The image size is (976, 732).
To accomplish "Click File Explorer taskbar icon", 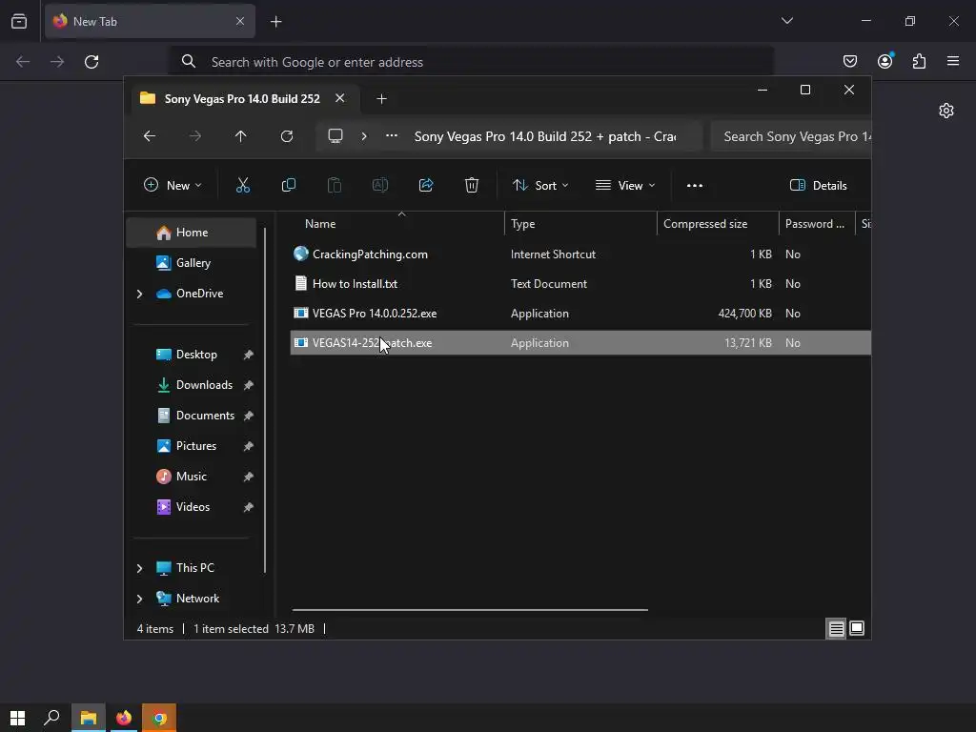I will [89, 719].
